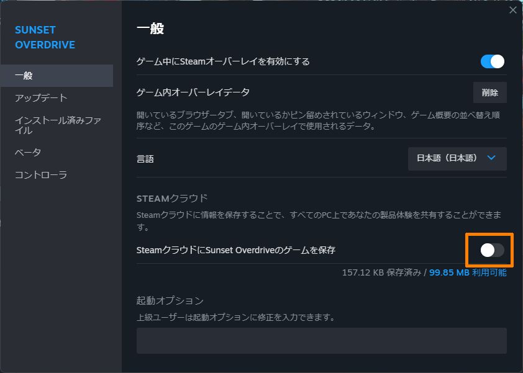Go to the ベータ settings page

28,153
